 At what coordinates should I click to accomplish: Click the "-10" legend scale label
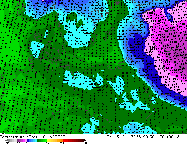26,143
